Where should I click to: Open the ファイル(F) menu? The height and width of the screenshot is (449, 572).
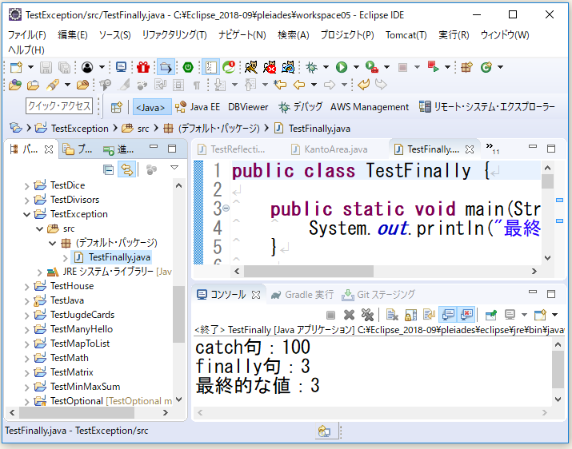(27, 35)
